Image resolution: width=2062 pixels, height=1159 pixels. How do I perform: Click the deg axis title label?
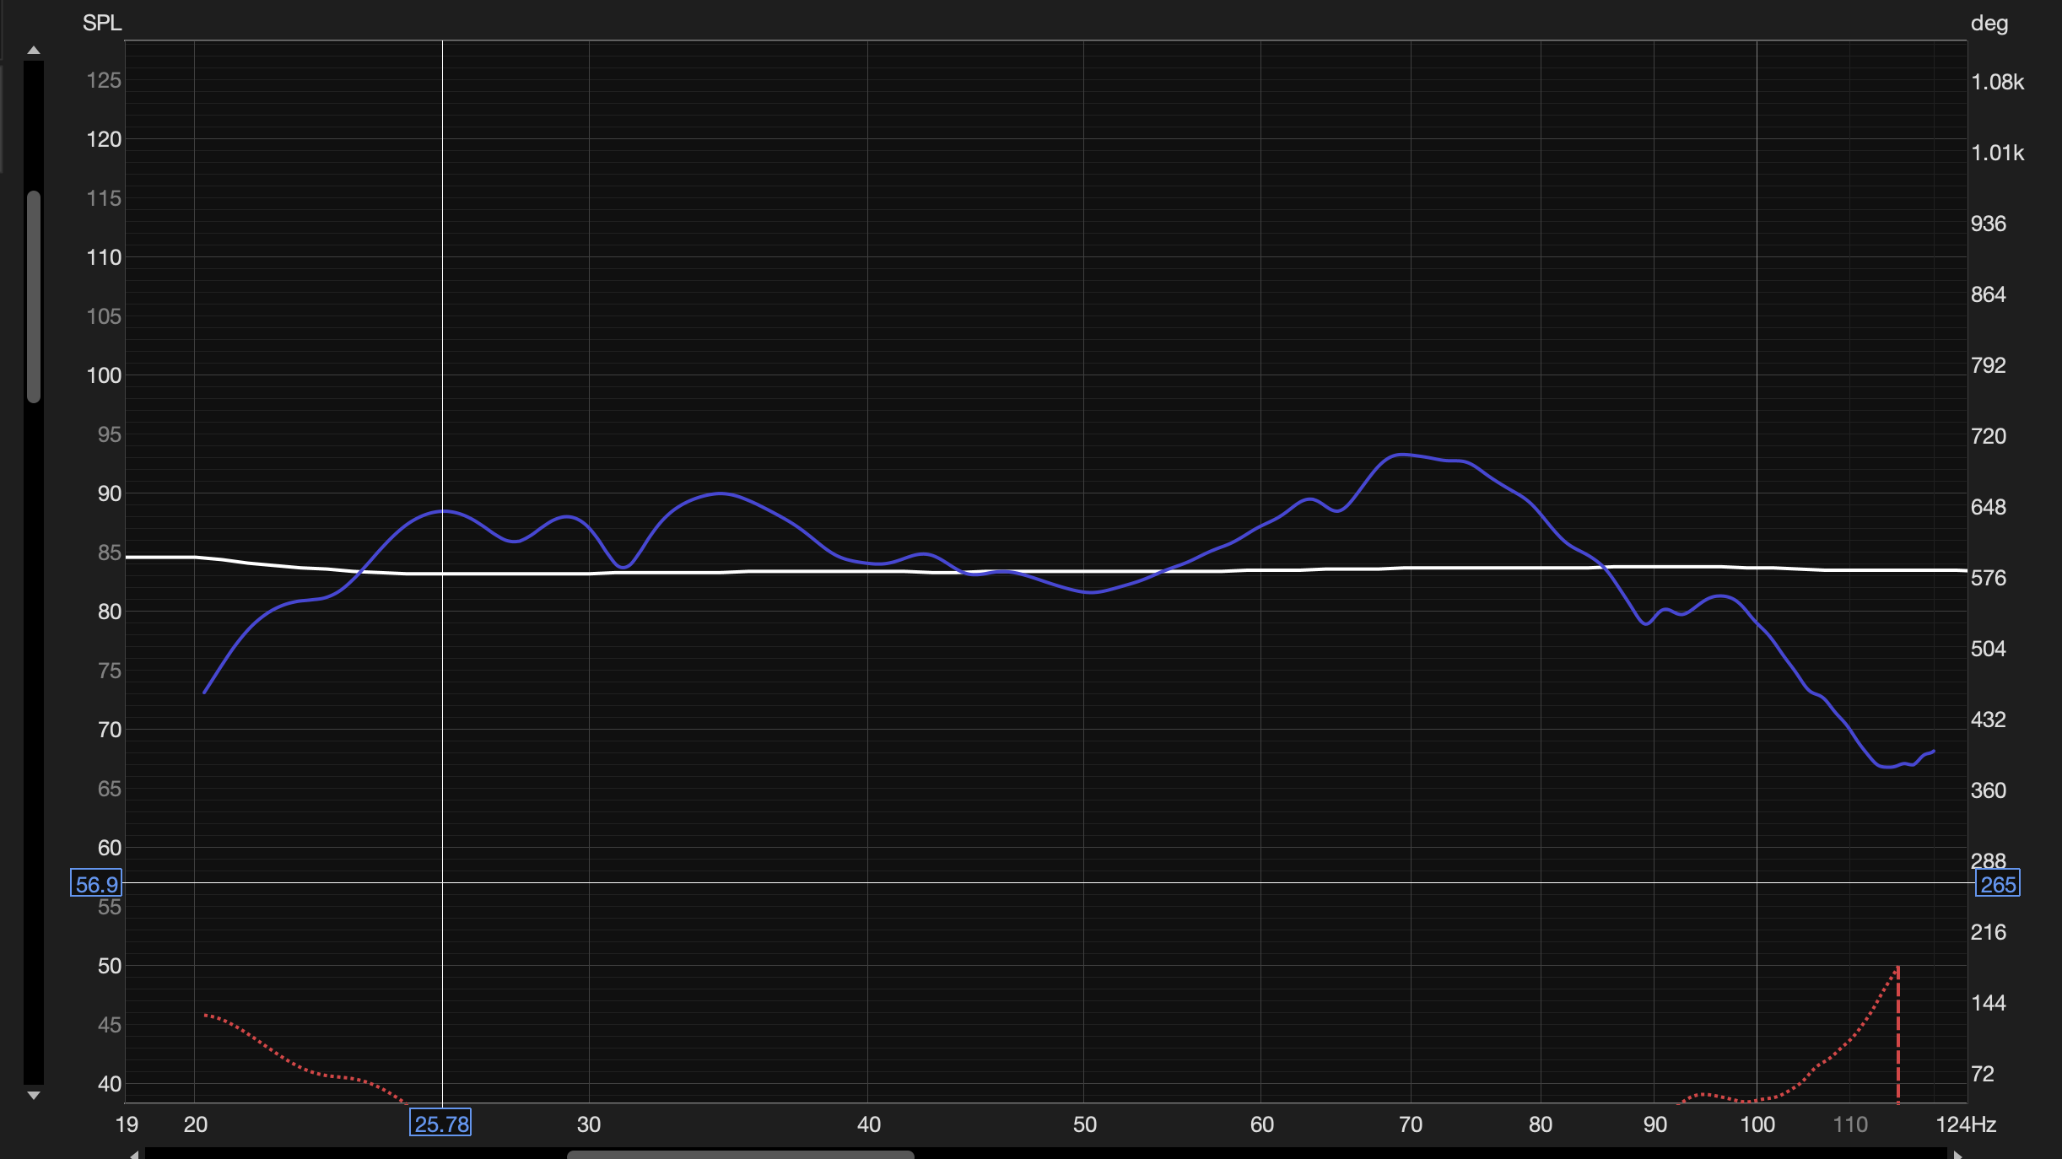click(1989, 23)
